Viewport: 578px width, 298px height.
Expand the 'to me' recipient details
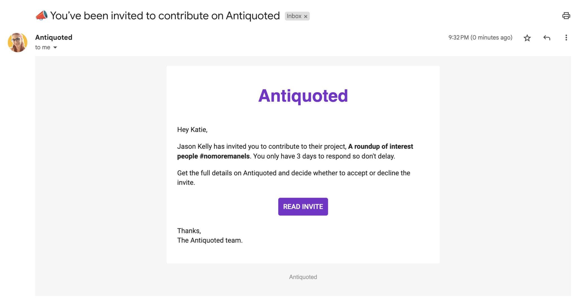pos(42,47)
